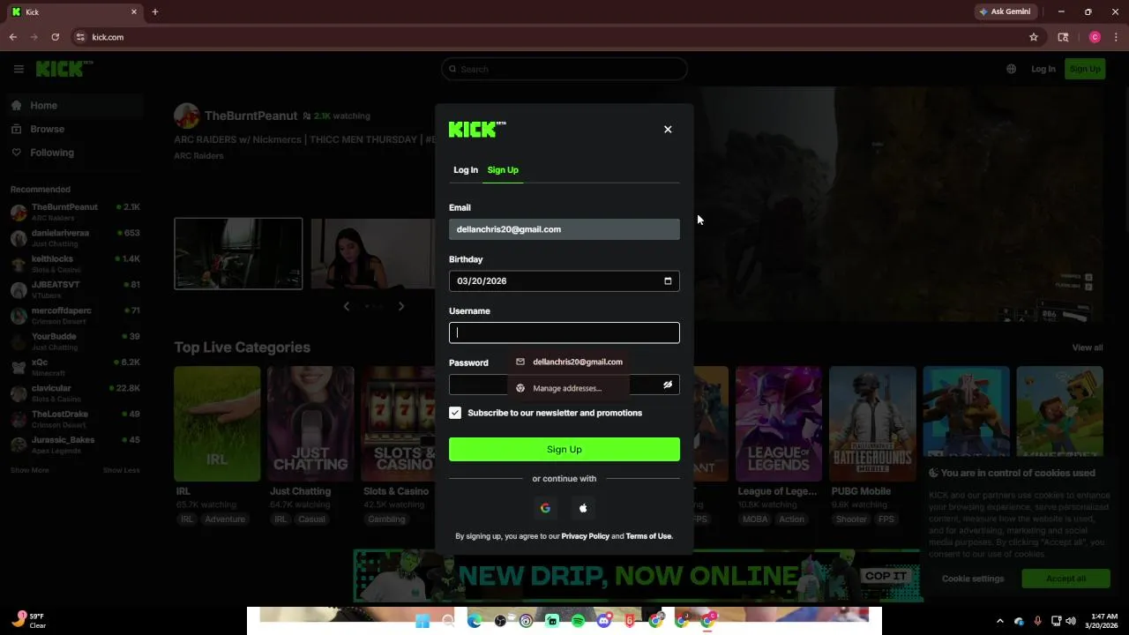The height and width of the screenshot is (635, 1129).
Task: Click the Email input field
Action: pos(564,229)
